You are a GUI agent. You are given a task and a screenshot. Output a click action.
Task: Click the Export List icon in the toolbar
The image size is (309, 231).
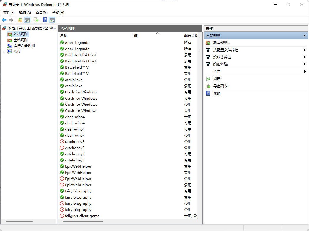click(36, 20)
